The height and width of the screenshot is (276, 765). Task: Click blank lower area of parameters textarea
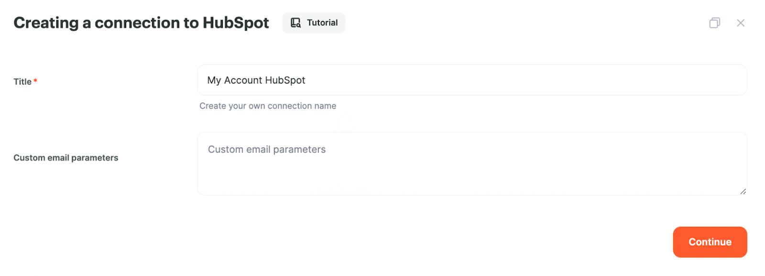(472, 179)
